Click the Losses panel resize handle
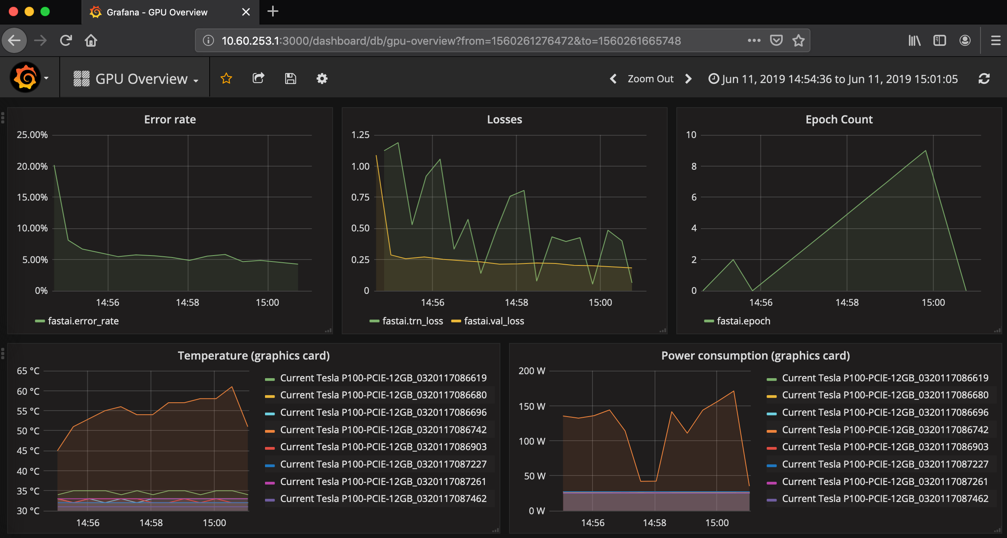Image resolution: width=1007 pixels, height=538 pixels. click(663, 330)
